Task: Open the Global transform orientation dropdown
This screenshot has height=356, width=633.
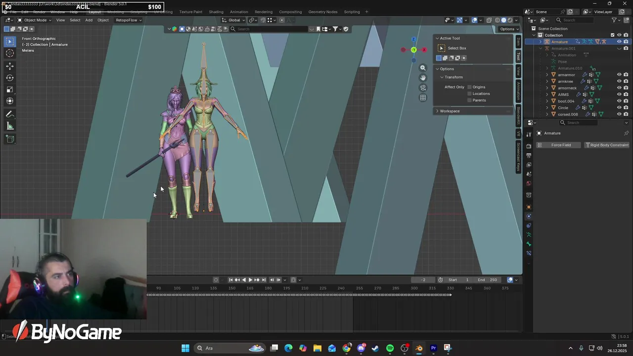Action: coord(233,20)
